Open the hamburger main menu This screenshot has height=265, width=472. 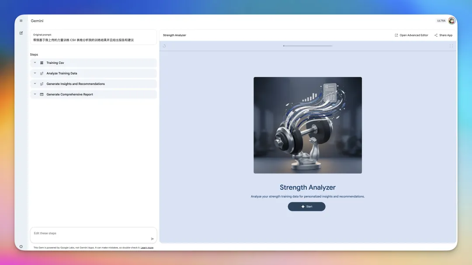pyautogui.click(x=21, y=21)
